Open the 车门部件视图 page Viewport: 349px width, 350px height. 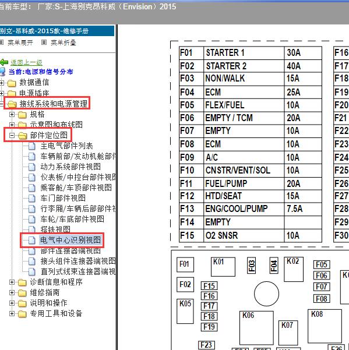tap(63, 198)
